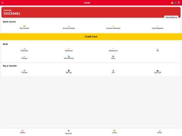Open Account Overview shortcut

(x=113, y=27)
